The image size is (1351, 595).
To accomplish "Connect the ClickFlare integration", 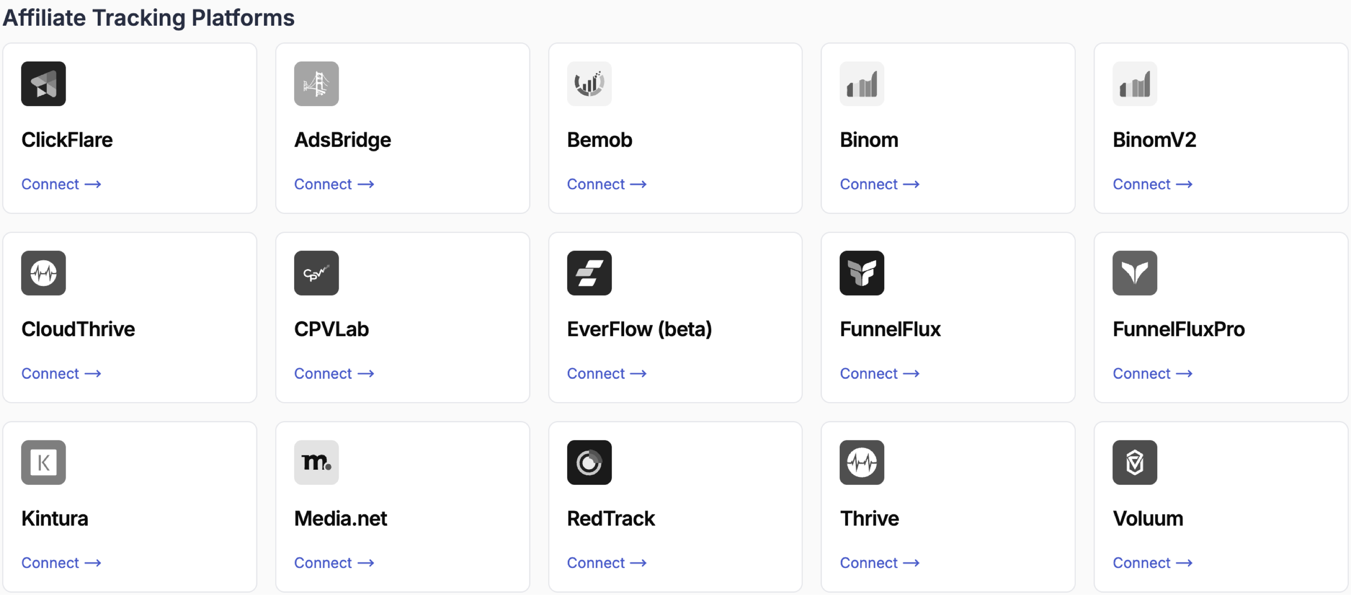I will click(x=61, y=184).
